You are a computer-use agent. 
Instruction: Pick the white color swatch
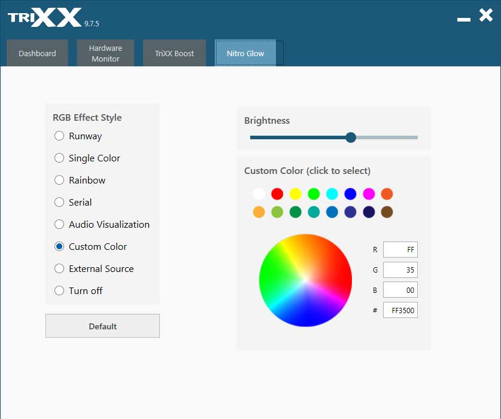(259, 194)
